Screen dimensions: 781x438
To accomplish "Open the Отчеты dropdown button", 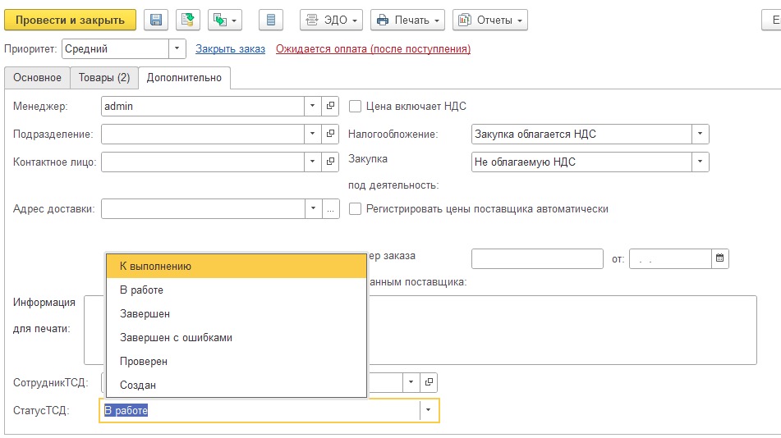I will point(490,20).
